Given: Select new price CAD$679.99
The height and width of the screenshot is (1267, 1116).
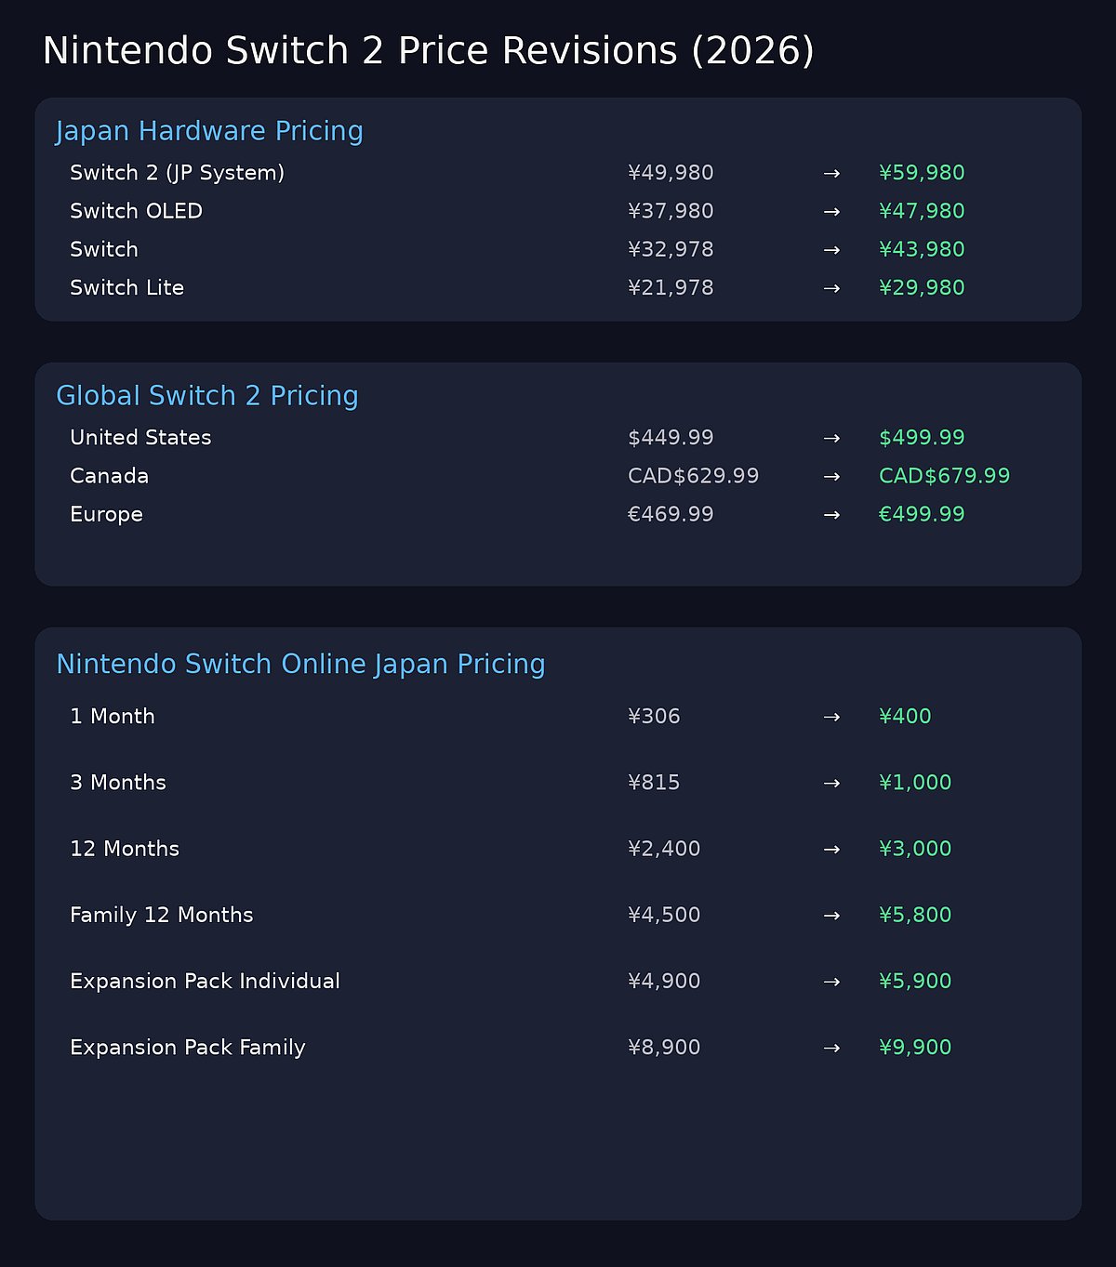Looking at the screenshot, I should pos(944,476).
